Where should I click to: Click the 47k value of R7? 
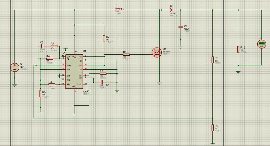pos(52,48)
